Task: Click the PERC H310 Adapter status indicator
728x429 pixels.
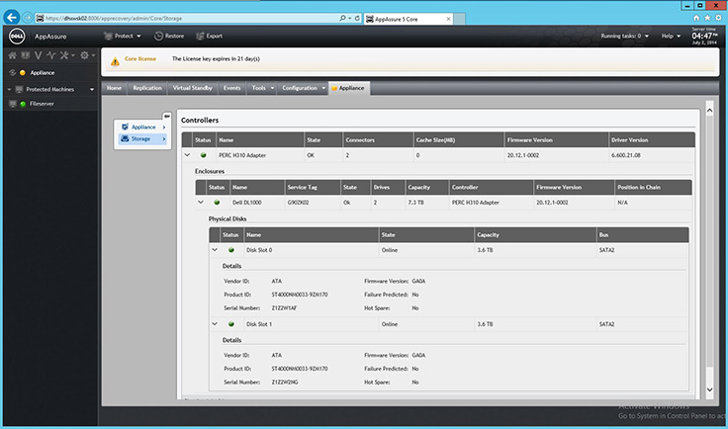Action: pos(204,155)
